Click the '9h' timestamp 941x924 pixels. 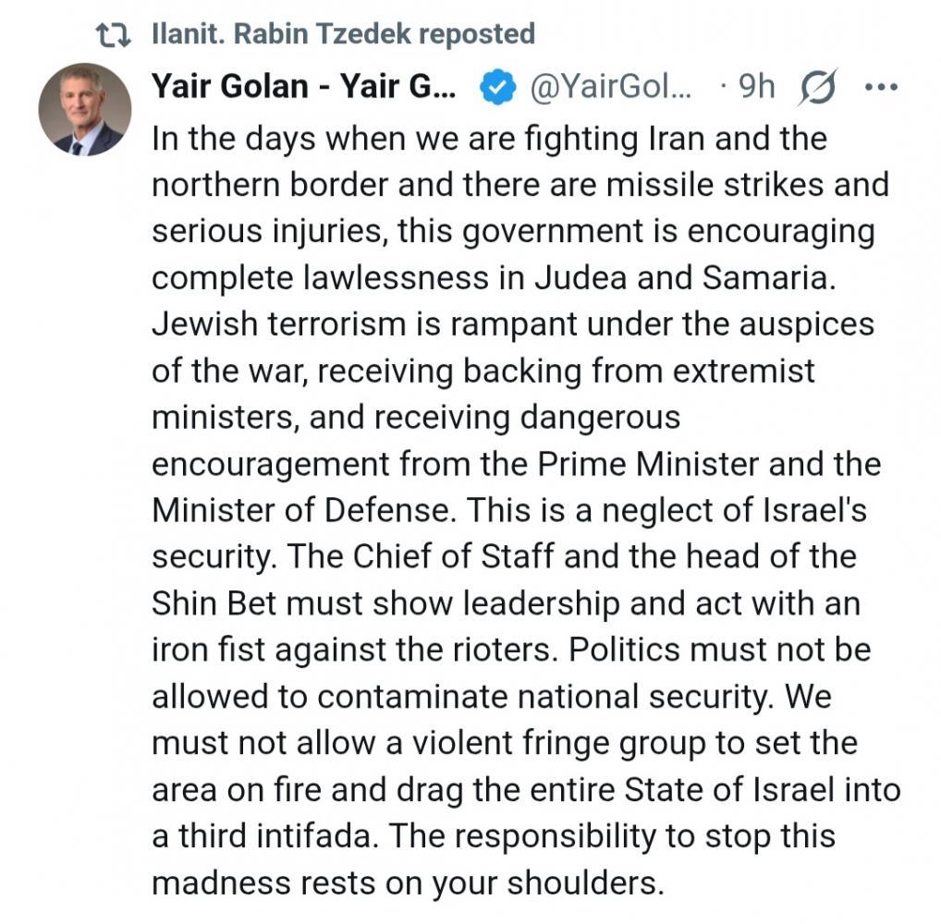(x=755, y=88)
